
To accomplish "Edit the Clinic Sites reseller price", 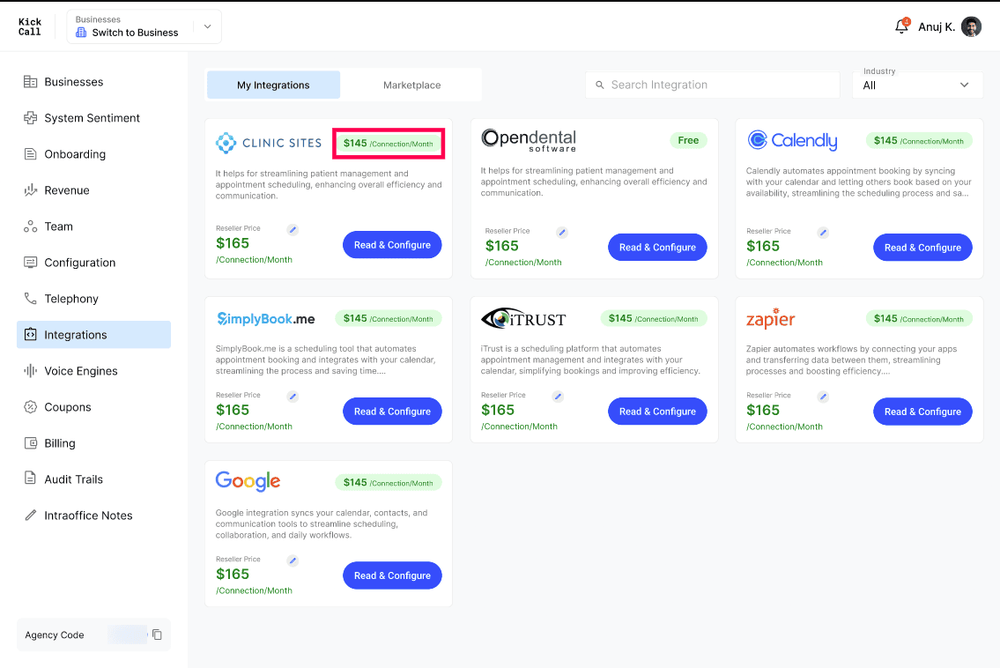I will (293, 230).
